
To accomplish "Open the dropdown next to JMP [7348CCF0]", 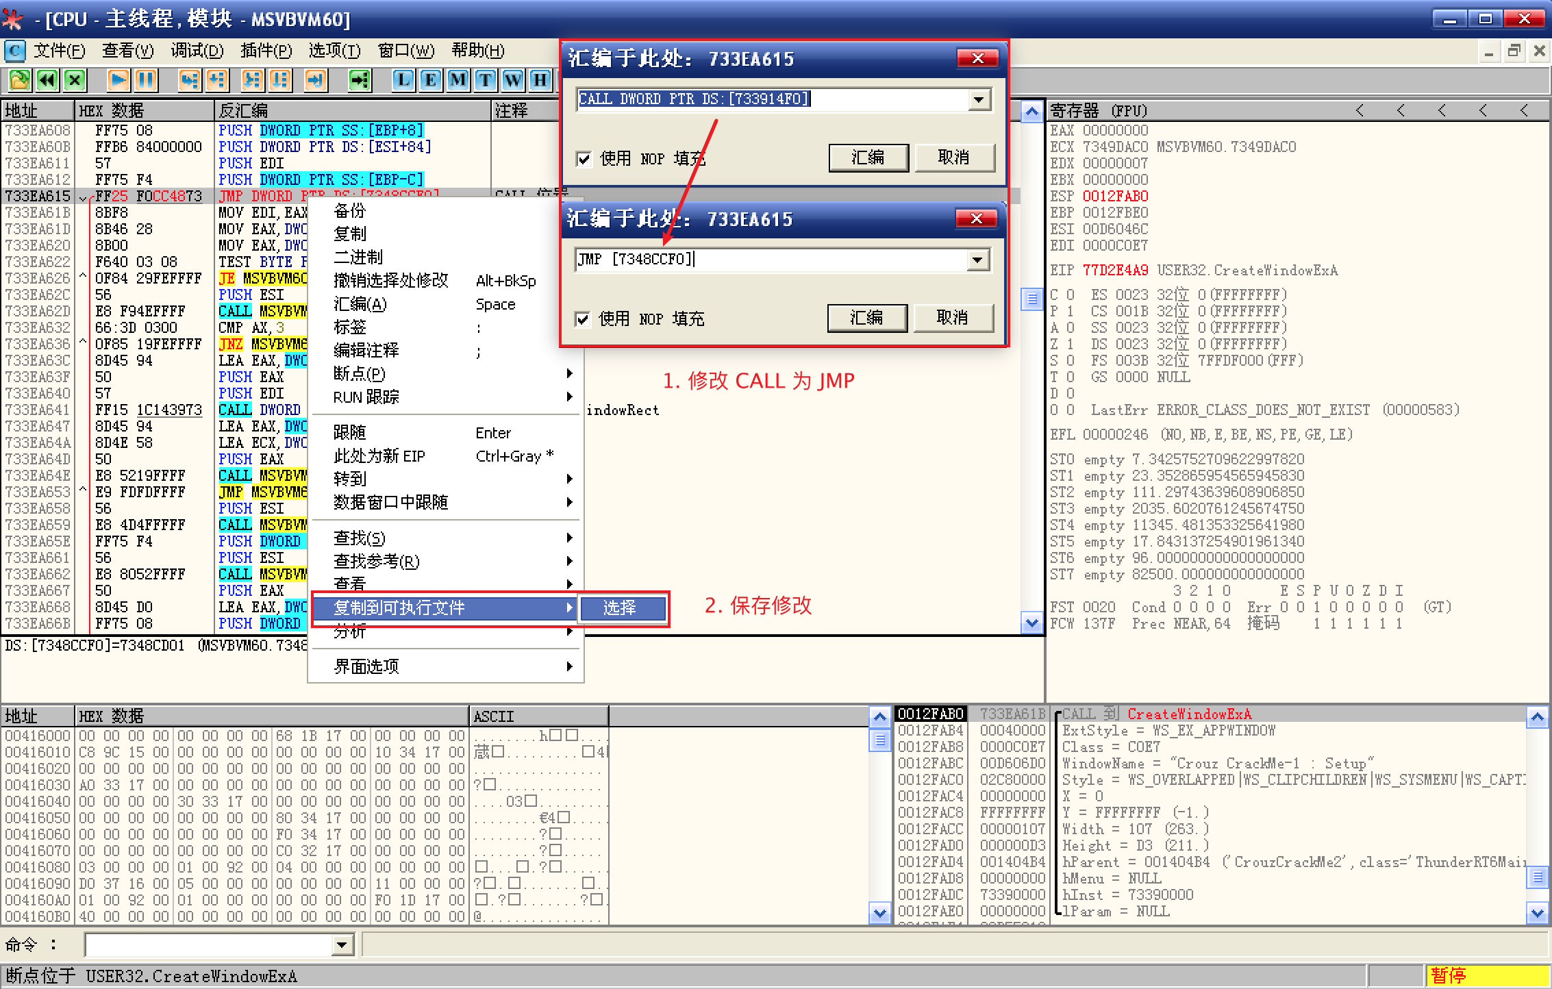I will [978, 260].
